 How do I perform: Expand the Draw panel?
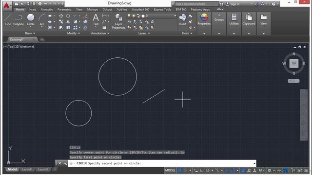click(30, 34)
